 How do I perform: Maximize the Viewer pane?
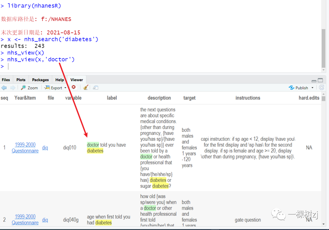click(320, 81)
